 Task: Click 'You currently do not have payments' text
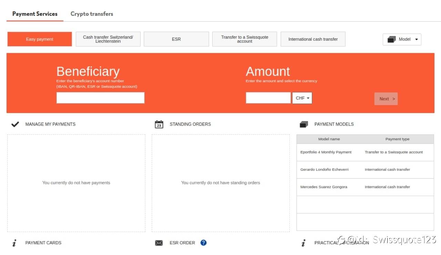click(76, 183)
